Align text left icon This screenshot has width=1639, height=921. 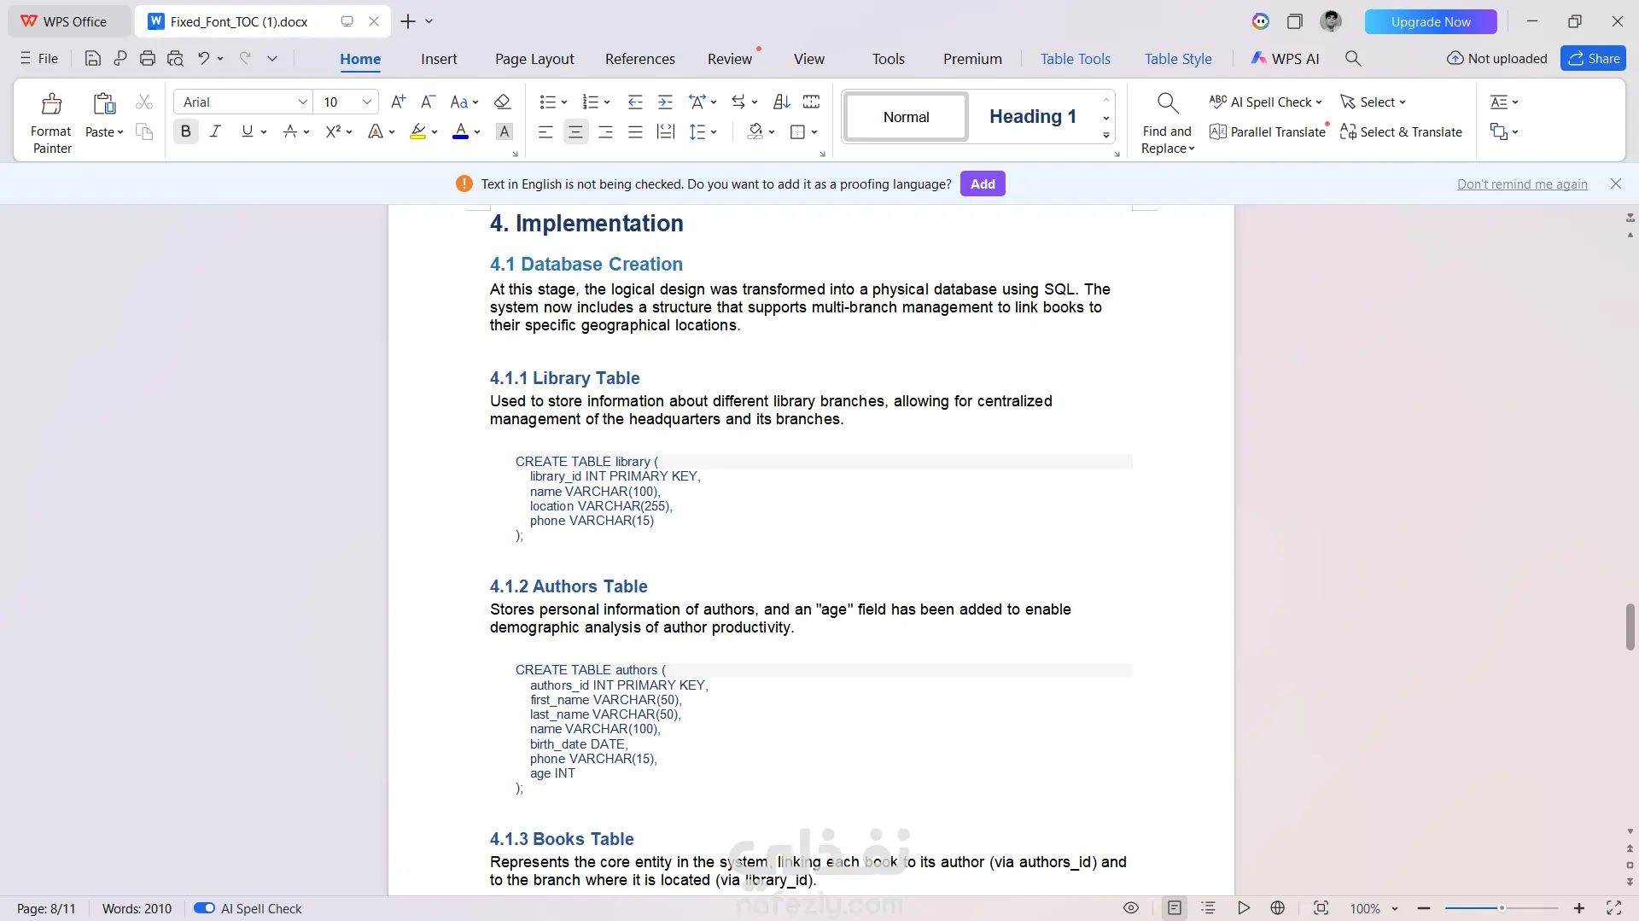click(545, 131)
